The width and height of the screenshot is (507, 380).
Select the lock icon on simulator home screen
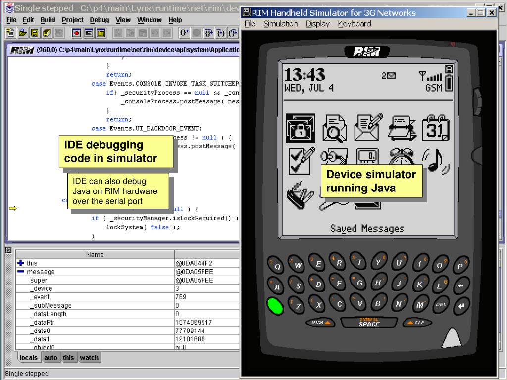[301, 128]
